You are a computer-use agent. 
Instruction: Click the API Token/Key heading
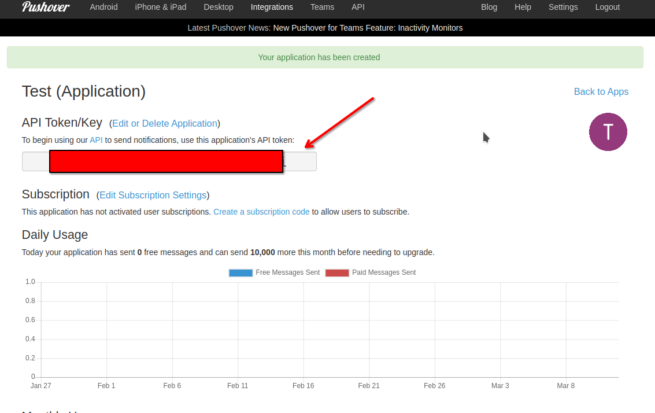tap(62, 123)
